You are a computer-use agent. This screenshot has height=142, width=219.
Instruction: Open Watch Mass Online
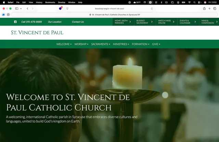pyautogui.click(x=166, y=22)
